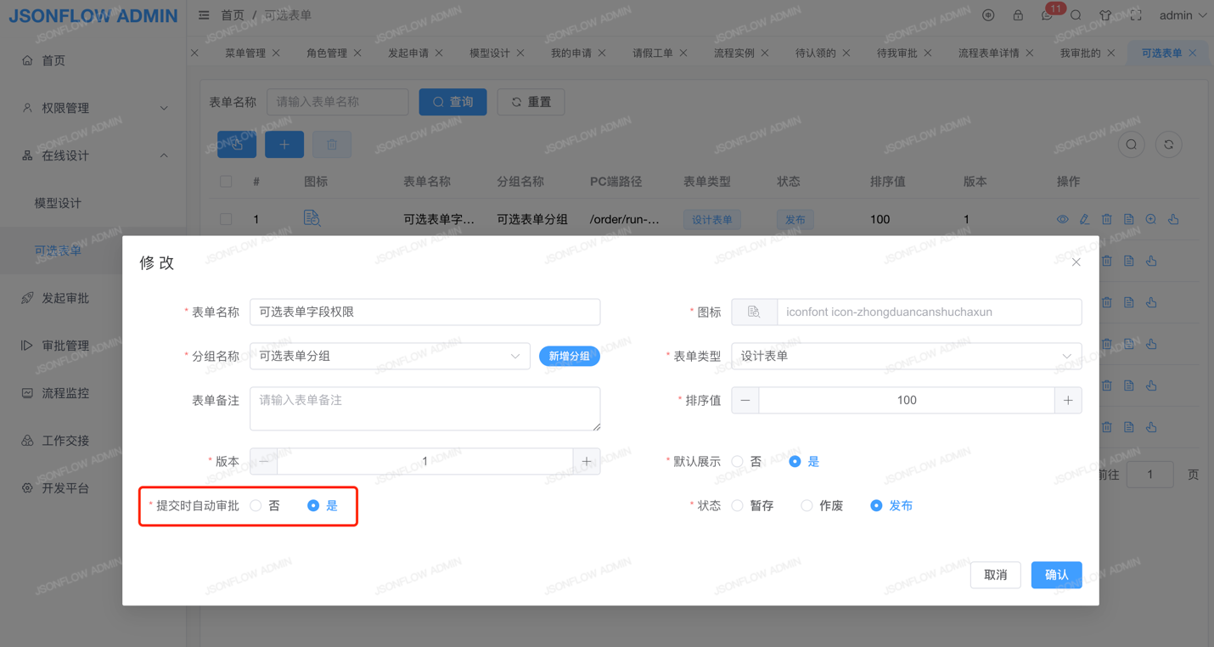Click the view eye icon in row 1
1214x647 pixels.
pos(1062,219)
